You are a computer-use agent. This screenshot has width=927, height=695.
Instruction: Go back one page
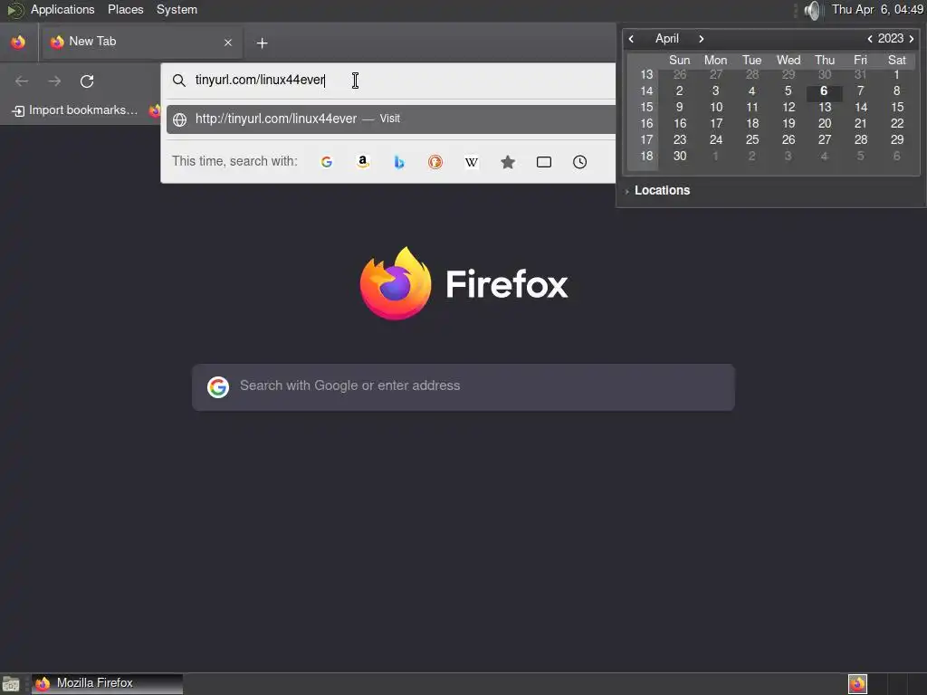click(x=22, y=81)
